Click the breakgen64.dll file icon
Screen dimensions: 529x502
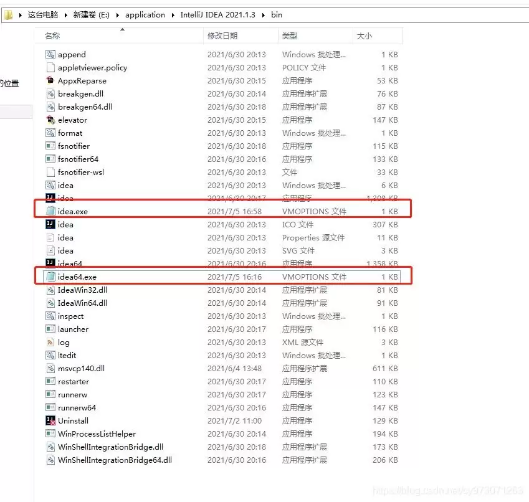[x=50, y=107]
